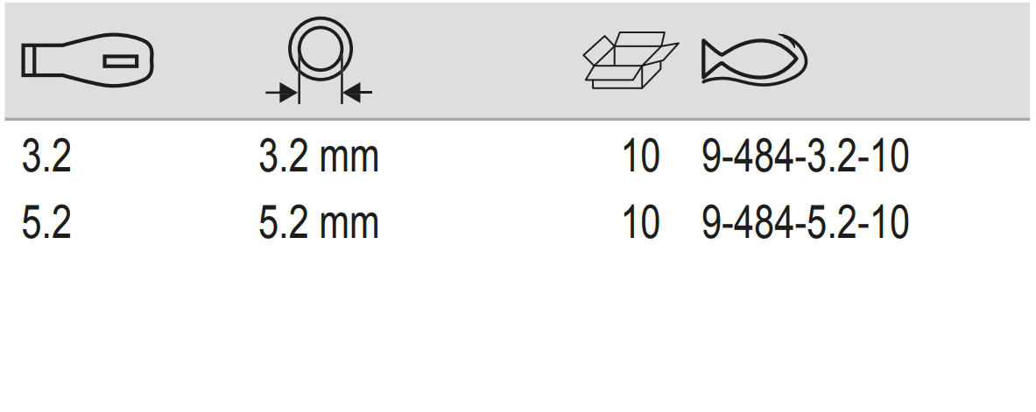
Task: Select handle size 5.2 in second row
Action: [x=46, y=224]
